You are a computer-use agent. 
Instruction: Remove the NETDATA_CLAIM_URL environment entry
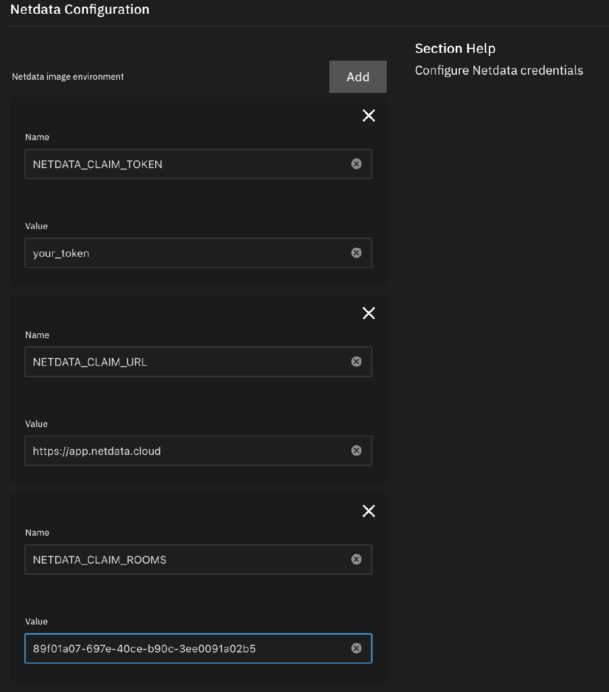click(x=369, y=313)
